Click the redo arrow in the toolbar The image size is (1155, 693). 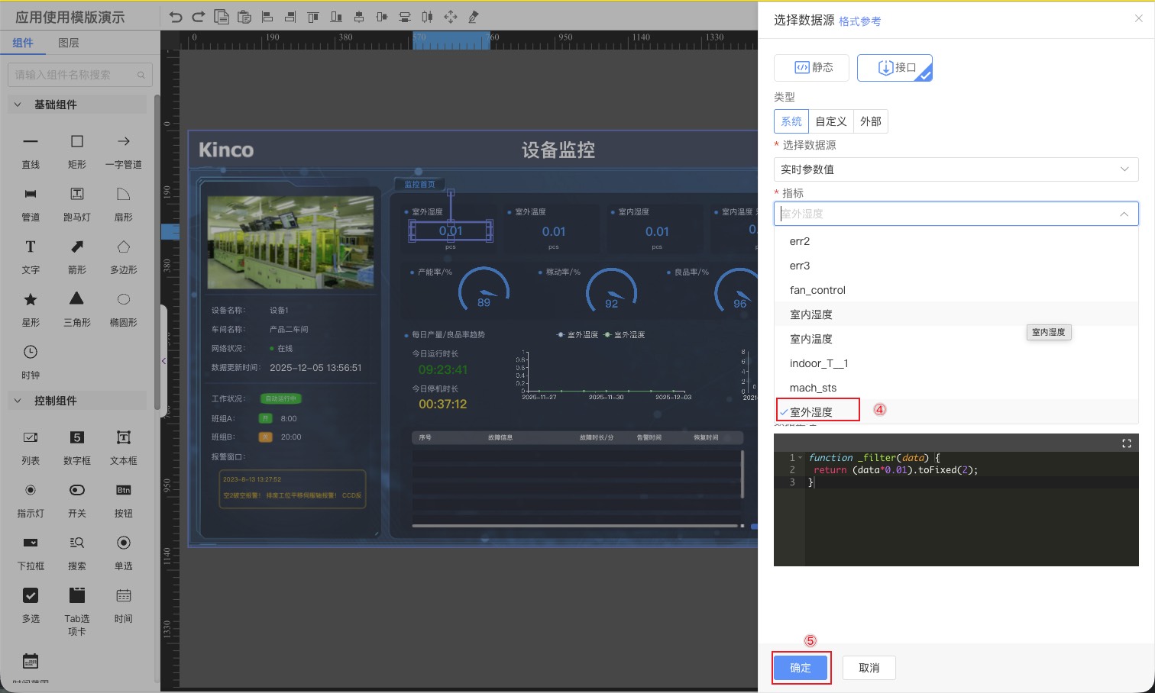pos(199,17)
